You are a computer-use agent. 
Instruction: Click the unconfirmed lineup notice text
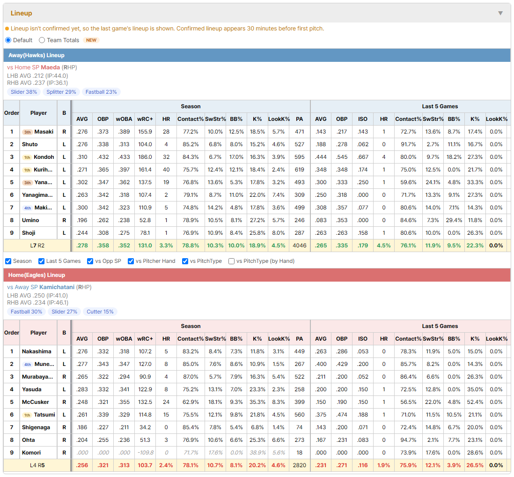pyautogui.click(x=167, y=29)
